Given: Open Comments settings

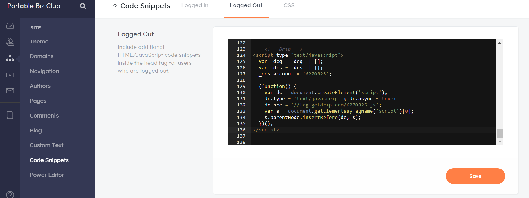Looking at the screenshot, I should tap(44, 116).
